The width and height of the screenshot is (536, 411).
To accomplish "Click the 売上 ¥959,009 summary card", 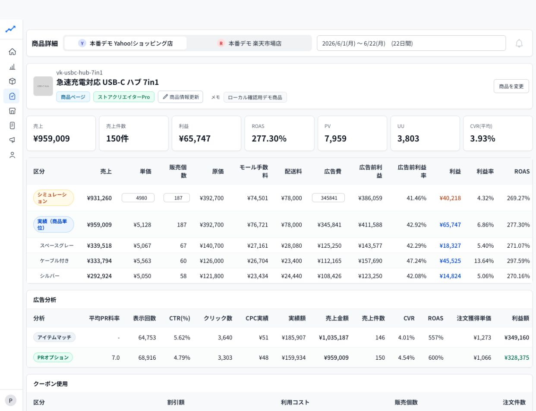I will pyautogui.click(x=61, y=133).
